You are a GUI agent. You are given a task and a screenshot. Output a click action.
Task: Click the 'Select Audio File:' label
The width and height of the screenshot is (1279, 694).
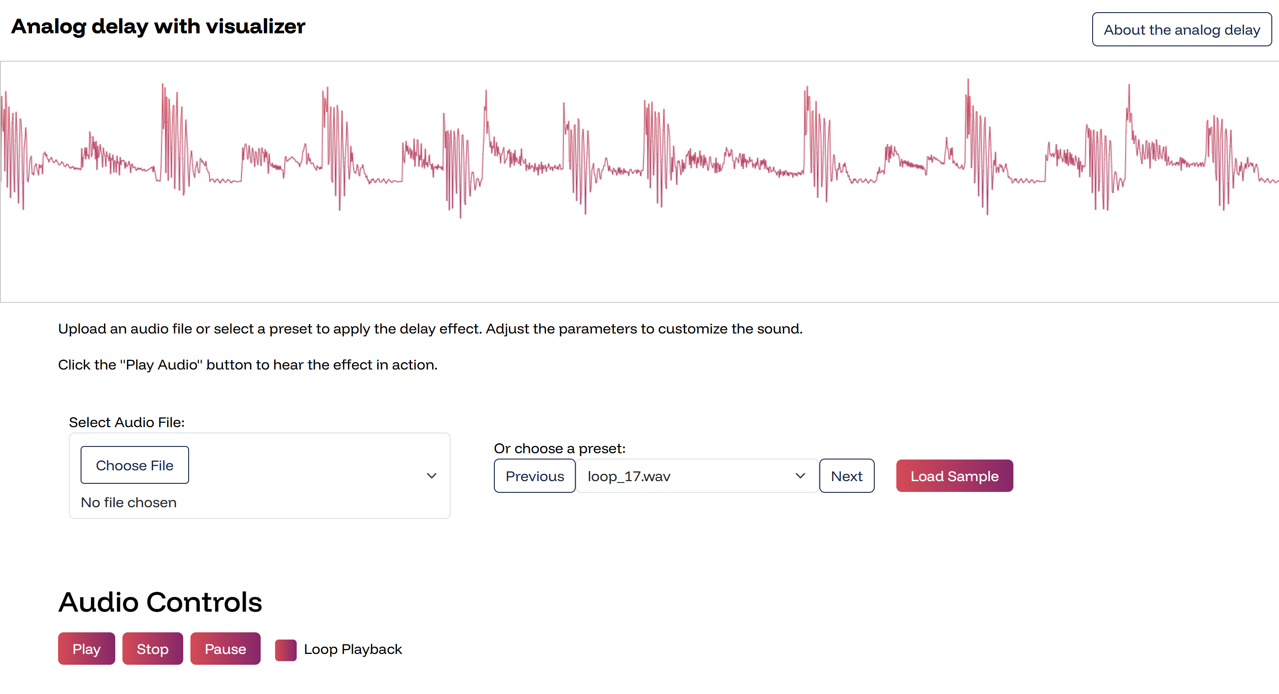(x=127, y=422)
